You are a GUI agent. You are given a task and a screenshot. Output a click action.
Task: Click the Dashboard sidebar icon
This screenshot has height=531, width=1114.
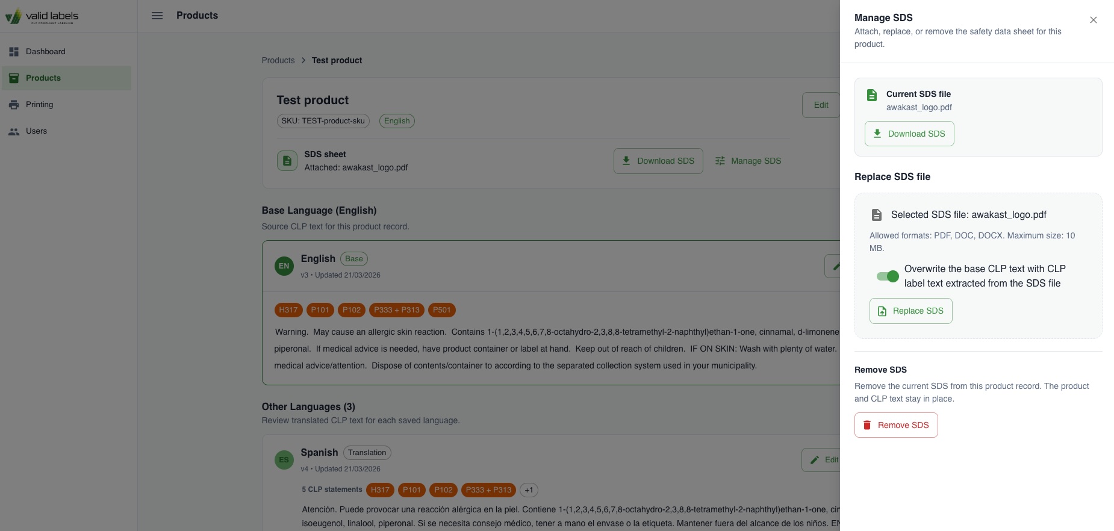(x=14, y=52)
